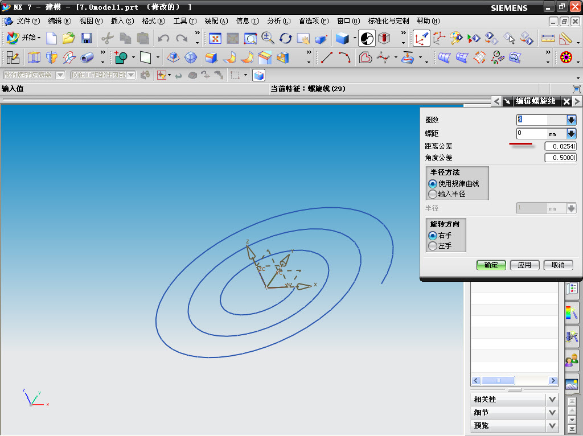
Task: Open the 文件 menu
Action: tap(28, 21)
